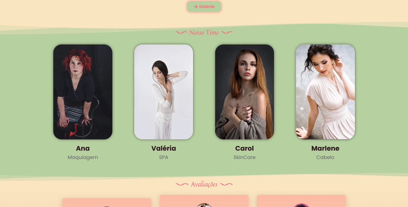Select Carol's portrait photo
This screenshot has width=408, height=207.
[245, 92]
